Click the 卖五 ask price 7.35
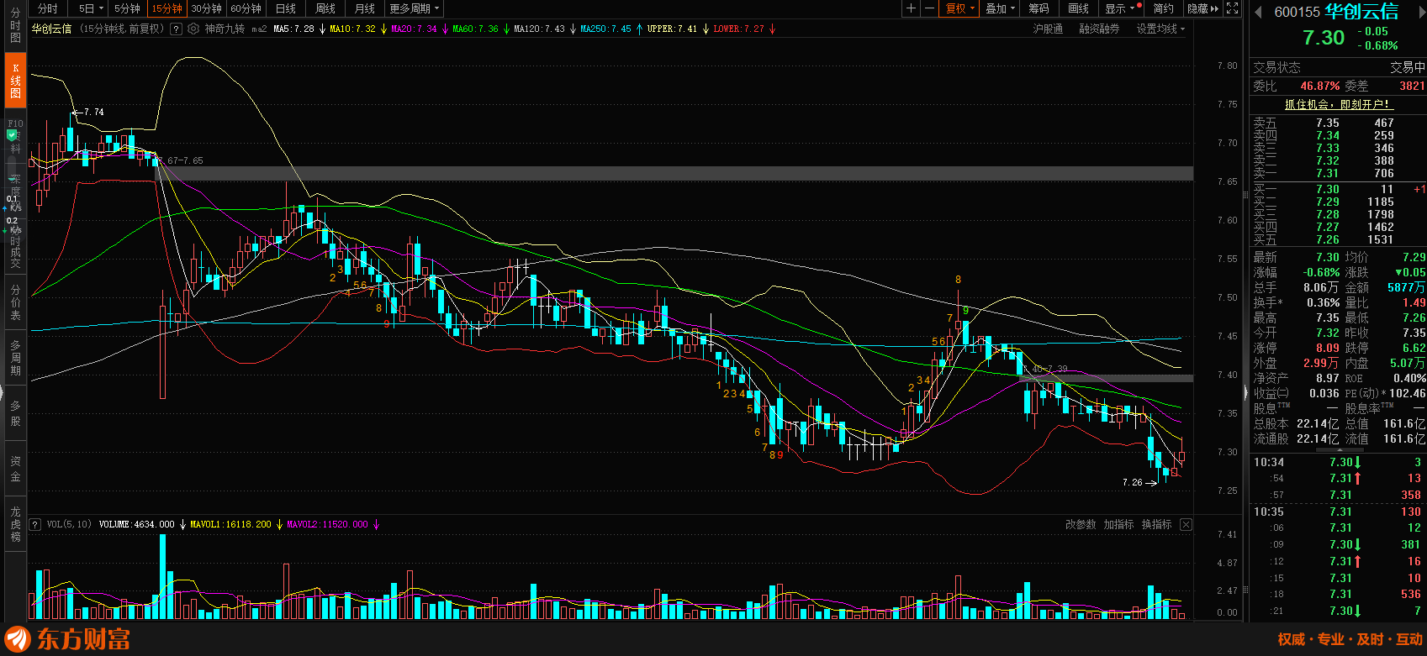Viewport: 1427px width, 656px height. pos(1328,123)
